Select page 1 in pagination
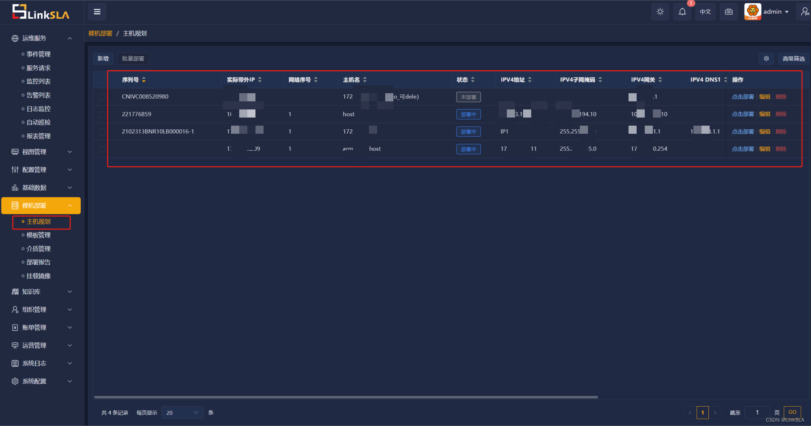The width and height of the screenshot is (811, 426). 703,413
